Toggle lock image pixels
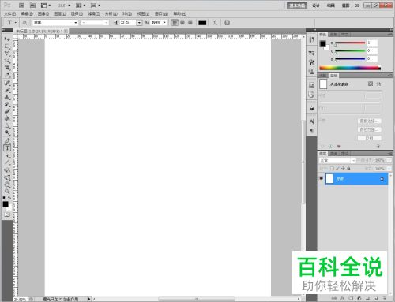The height and width of the screenshot is (302, 395). (x=337, y=169)
